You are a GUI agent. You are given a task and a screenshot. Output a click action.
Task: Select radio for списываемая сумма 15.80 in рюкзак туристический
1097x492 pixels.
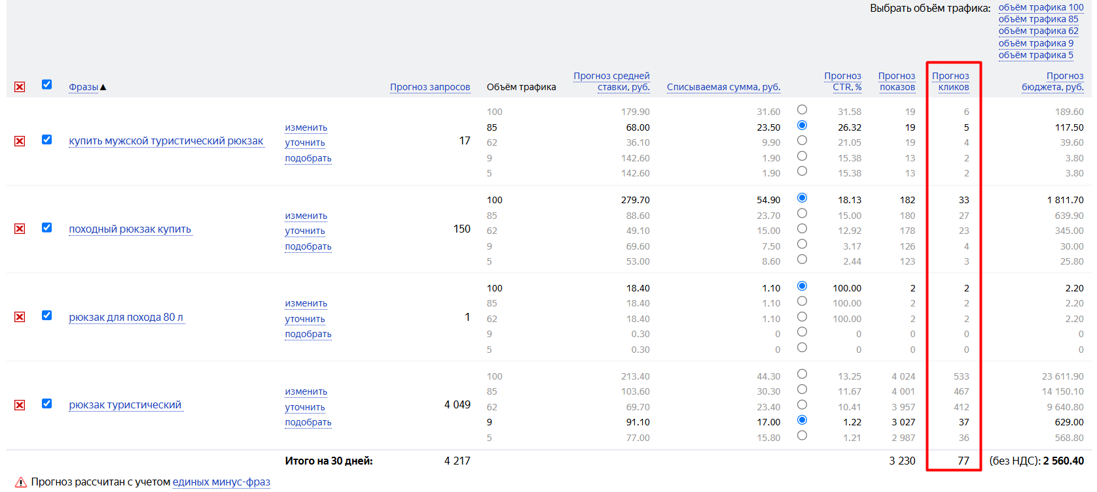click(x=802, y=435)
